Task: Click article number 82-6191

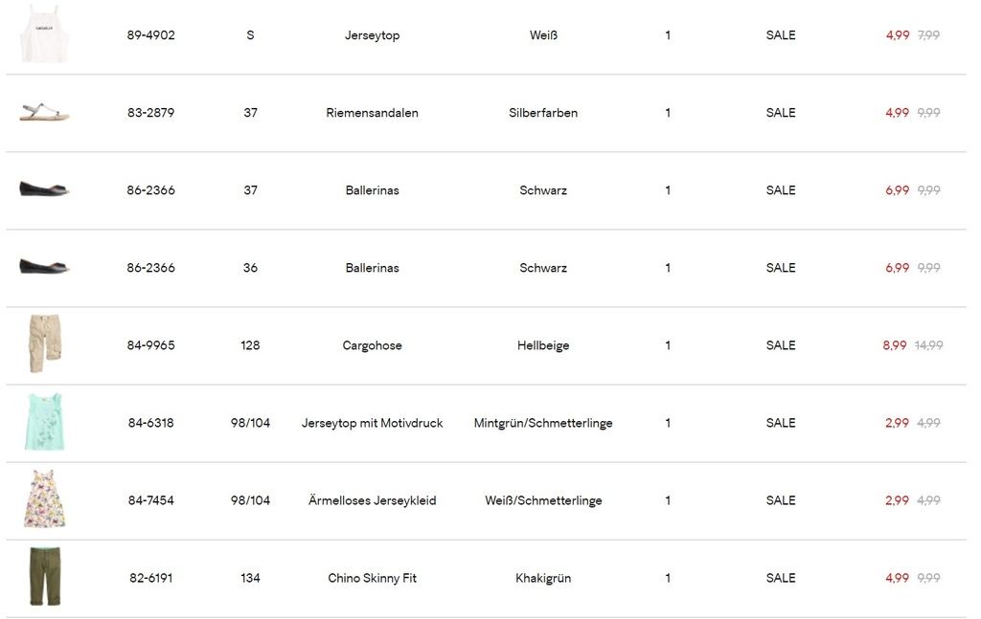Action: (x=151, y=578)
